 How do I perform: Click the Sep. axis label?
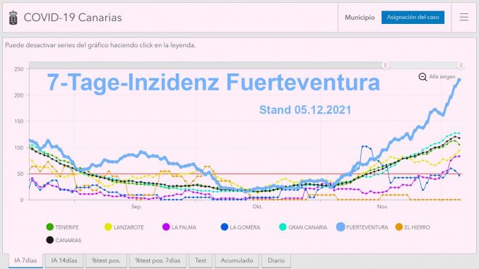tap(136, 207)
